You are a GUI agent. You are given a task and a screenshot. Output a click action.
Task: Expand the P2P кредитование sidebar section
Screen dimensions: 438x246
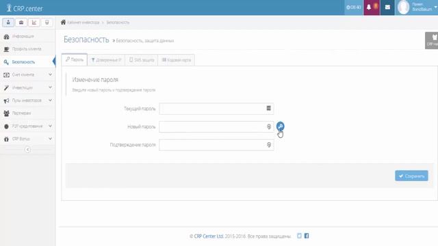pyautogui.click(x=27, y=126)
